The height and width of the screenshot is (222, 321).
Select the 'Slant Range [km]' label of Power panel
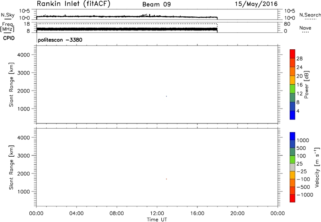[11, 85]
